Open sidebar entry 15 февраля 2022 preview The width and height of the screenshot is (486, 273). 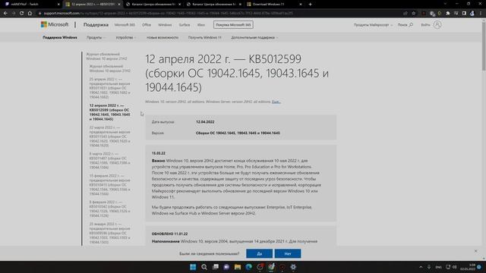point(110,185)
